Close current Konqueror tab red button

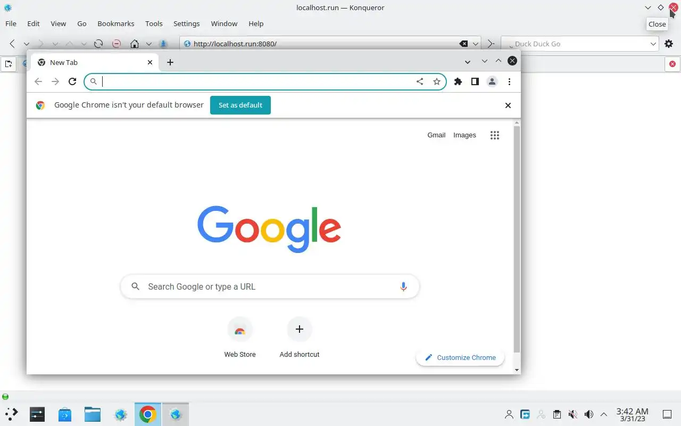click(672, 64)
